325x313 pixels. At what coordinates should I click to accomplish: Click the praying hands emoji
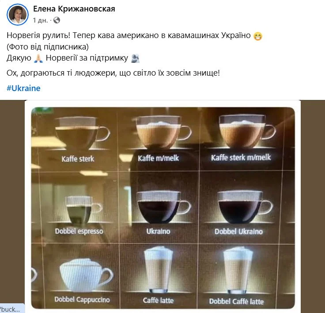(38, 58)
